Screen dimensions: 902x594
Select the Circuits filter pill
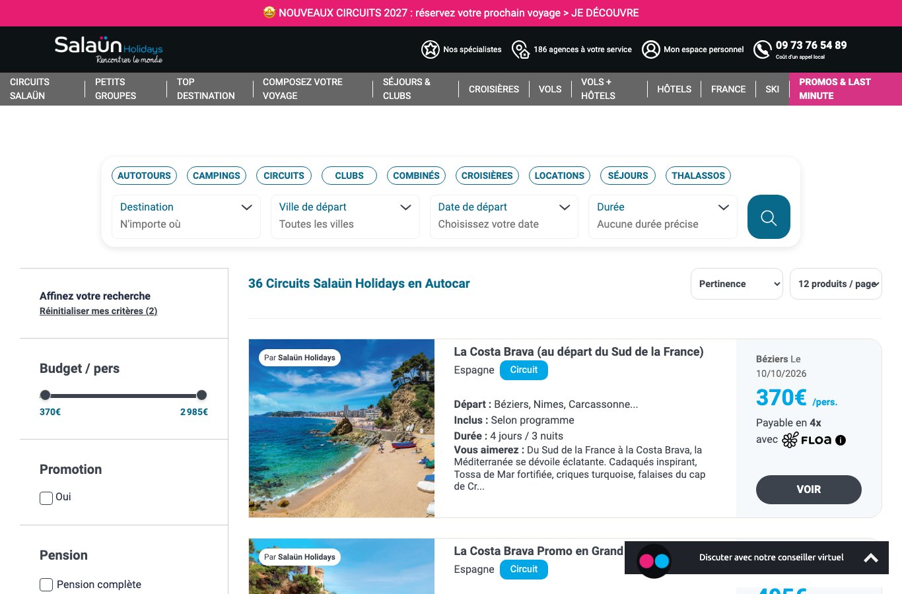coord(284,176)
